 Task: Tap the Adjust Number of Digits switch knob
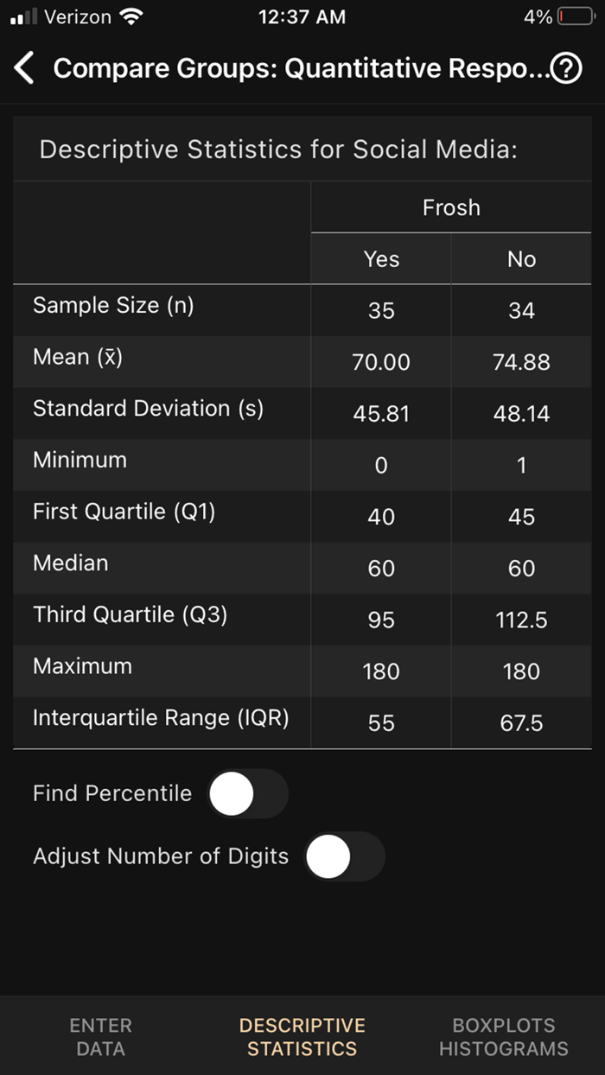click(x=327, y=856)
